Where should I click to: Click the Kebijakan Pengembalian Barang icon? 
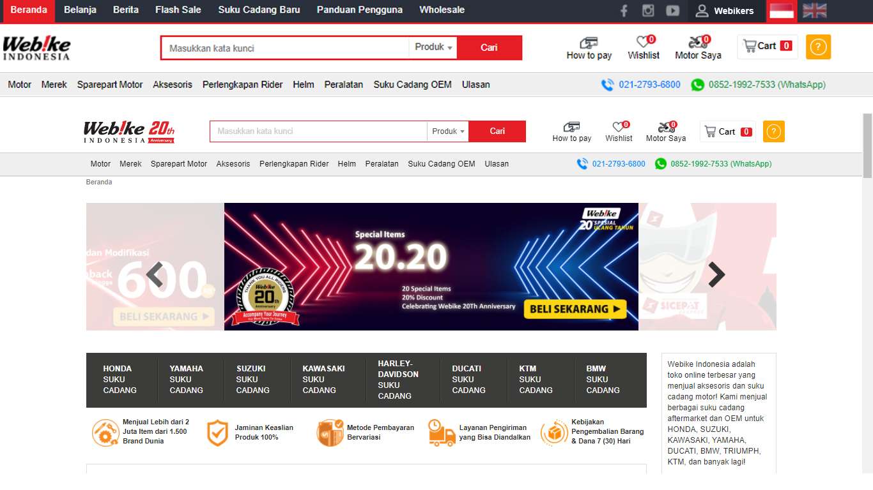[x=554, y=433]
